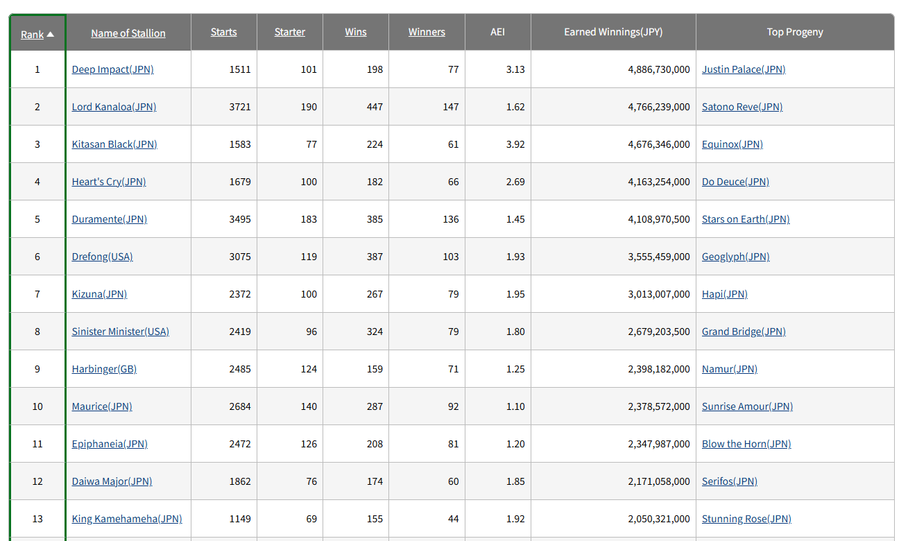
Task: Open Sinister Minister(USA) stallion link
Action: pyautogui.click(x=121, y=332)
